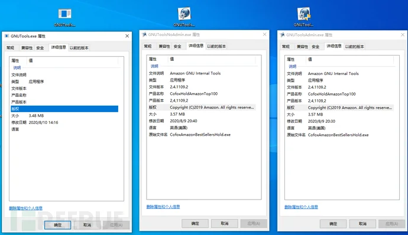
Task: Open 删除属性和个人信息 link in GNUToolsAdmin.exe window
Action: pos(301,207)
